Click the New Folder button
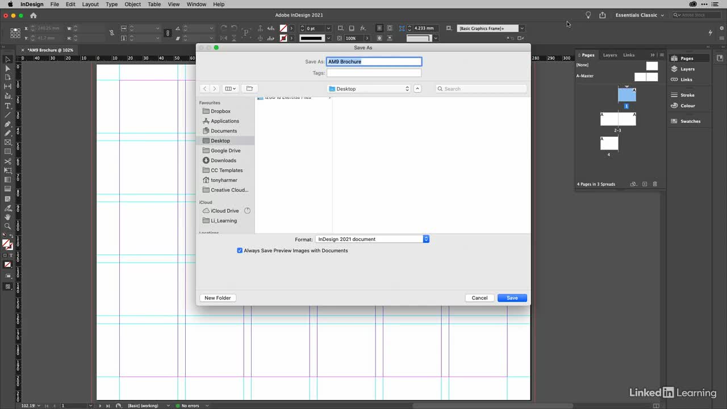The height and width of the screenshot is (409, 727). (x=218, y=298)
